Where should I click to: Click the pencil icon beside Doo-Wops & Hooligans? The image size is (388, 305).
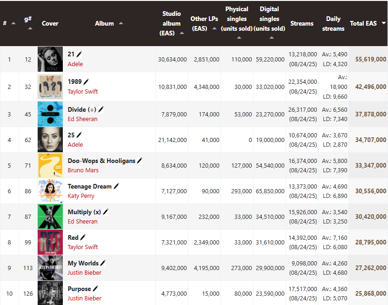(x=140, y=161)
